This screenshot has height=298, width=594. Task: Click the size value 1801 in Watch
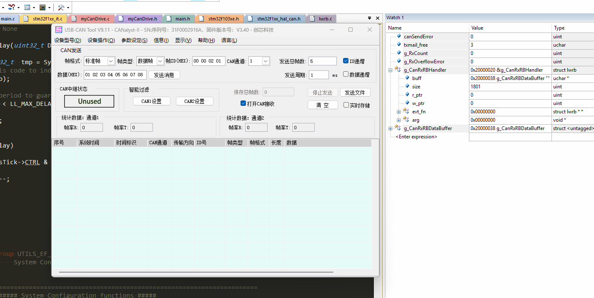click(476, 87)
